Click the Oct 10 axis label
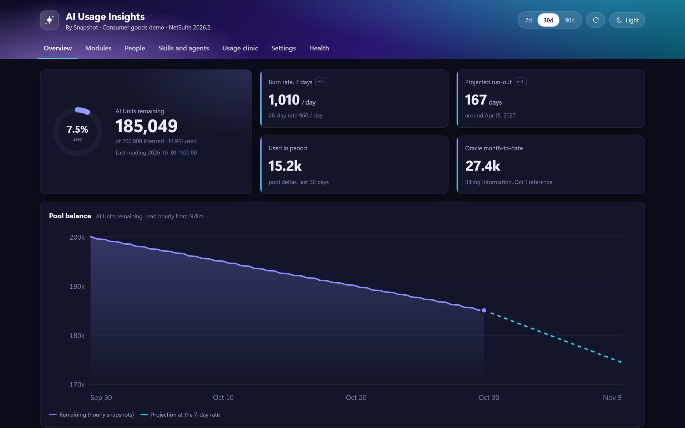 (x=223, y=397)
